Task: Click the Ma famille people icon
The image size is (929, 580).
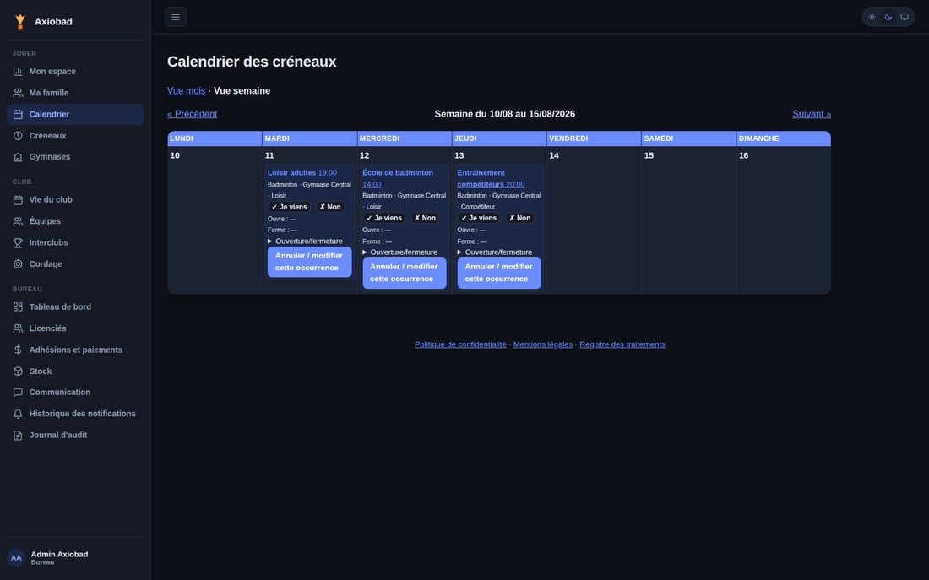Action: [x=18, y=93]
